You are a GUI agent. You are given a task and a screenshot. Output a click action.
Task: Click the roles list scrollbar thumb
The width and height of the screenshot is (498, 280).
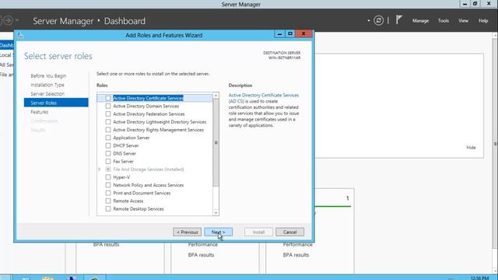tap(216, 143)
